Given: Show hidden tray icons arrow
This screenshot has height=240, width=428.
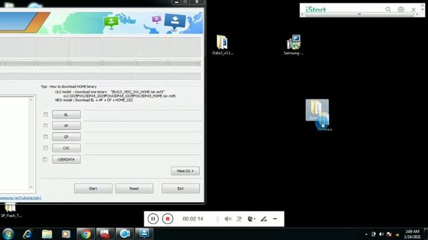Looking at the screenshot, I should [366, 234].
